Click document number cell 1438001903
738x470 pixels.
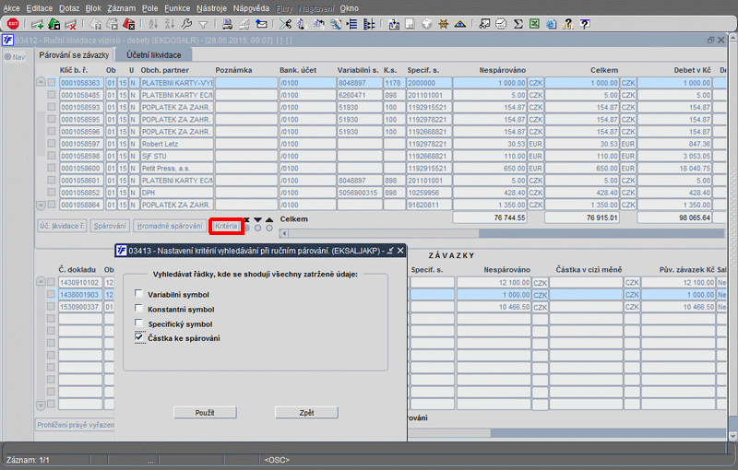coord(80,295)
